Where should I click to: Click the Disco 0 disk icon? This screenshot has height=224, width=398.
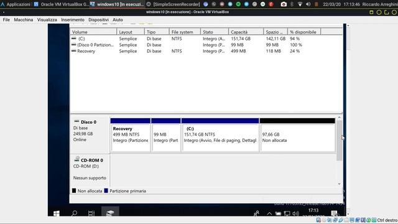click(76, 122)
